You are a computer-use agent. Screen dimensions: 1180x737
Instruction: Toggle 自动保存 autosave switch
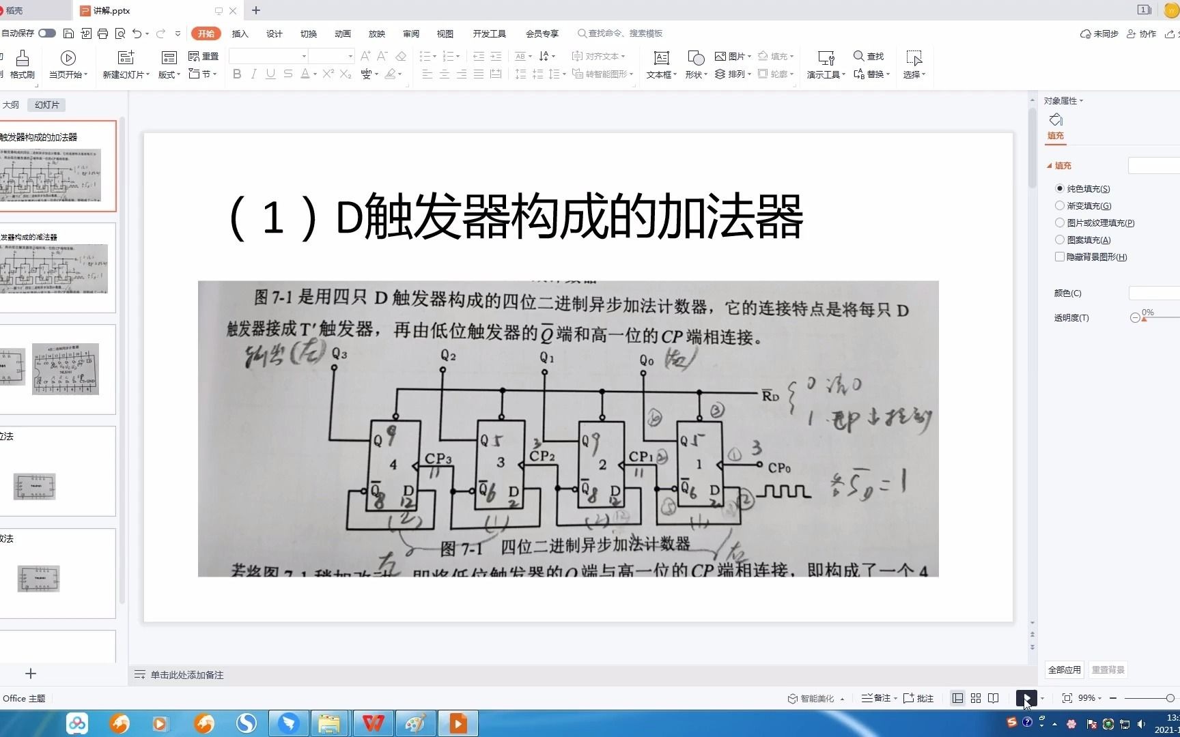click(46, 33)
